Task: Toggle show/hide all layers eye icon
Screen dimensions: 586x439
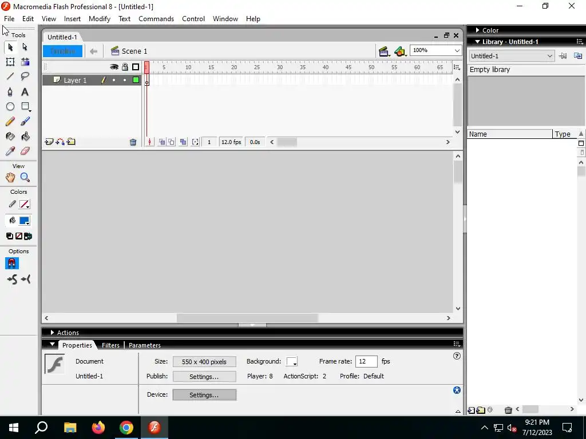Action: pyautogui.click(x=114, y=67)
